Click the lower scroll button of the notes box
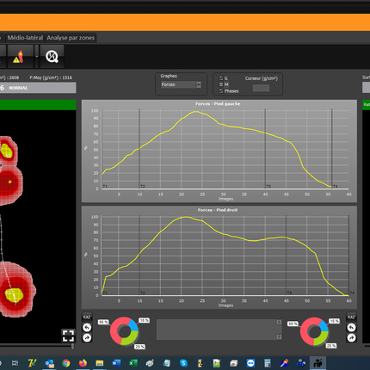 point(279,336)
